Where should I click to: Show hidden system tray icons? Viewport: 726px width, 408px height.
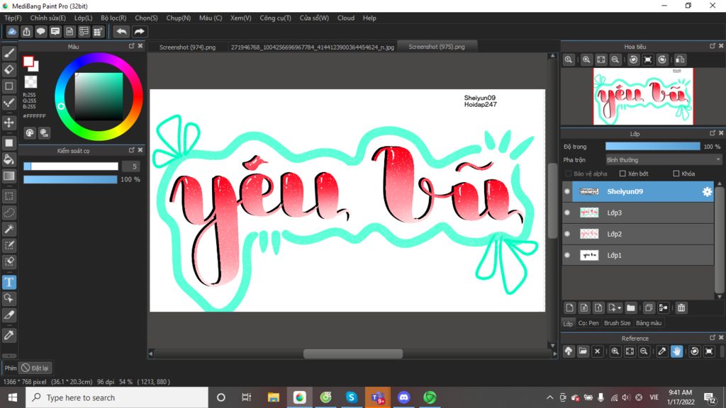tap(549, 397)
